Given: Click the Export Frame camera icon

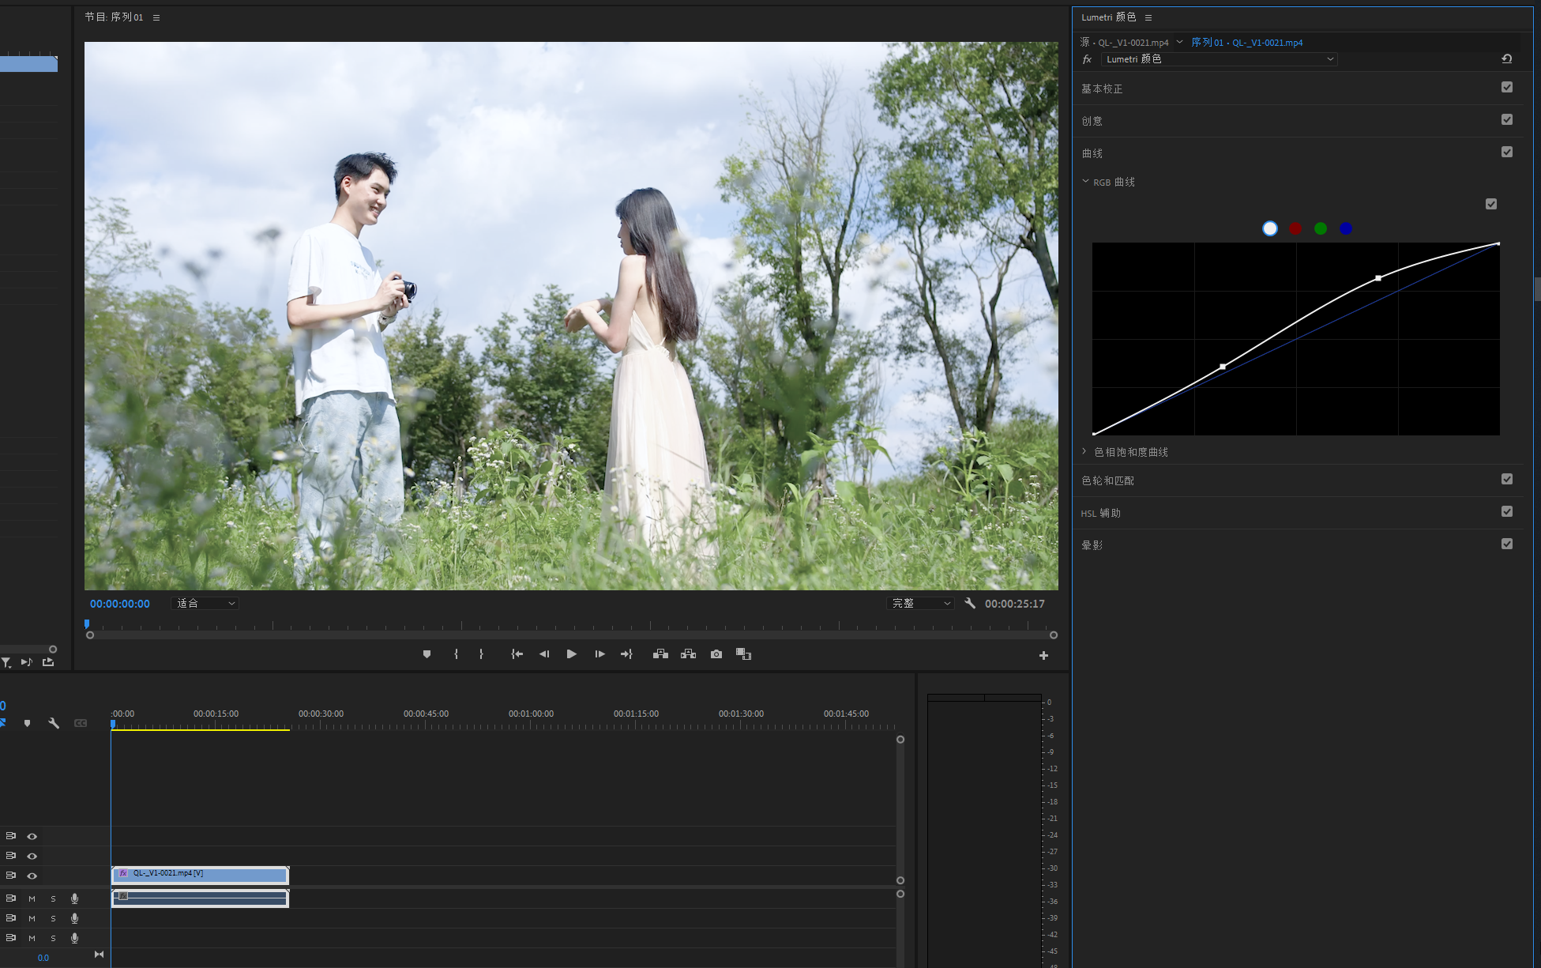Looking at the screenshot, I should [716, 654].
